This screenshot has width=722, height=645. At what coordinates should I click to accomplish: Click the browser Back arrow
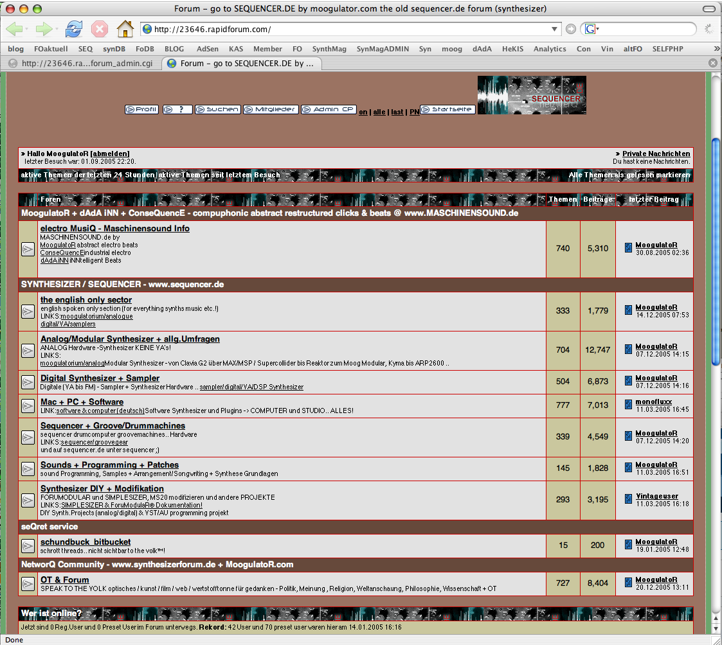click(14, 29)
